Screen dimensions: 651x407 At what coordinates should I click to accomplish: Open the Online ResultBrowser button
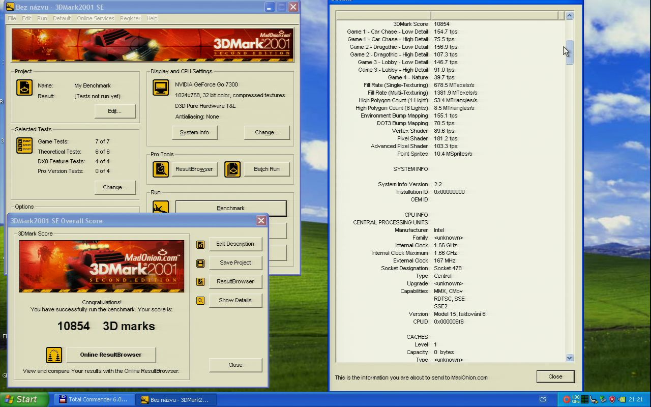pos(111,355)
